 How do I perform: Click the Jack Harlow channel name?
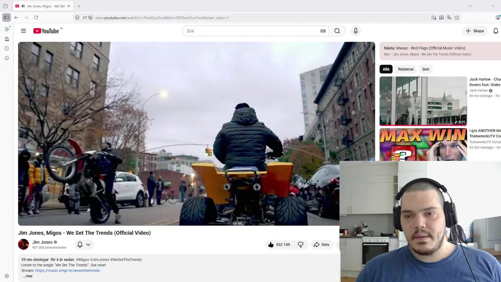click(478, 90)
